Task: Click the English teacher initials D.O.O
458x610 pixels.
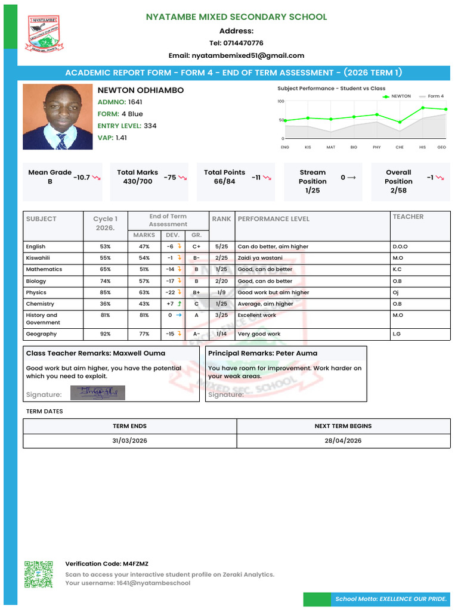Action: click(400, 247)
